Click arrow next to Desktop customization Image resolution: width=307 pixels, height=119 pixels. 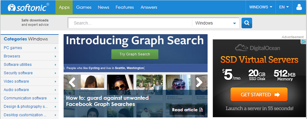[x=55, y=115]
